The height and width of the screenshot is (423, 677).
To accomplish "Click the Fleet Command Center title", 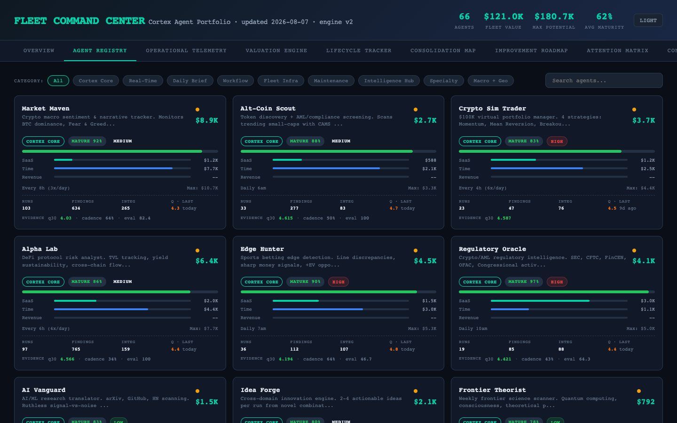I will 79,21.
